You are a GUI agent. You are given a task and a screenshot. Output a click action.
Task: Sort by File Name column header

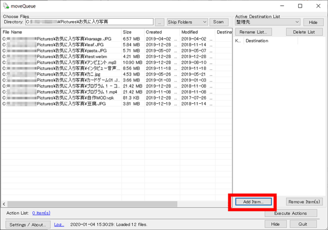click(x=61, y=32)
